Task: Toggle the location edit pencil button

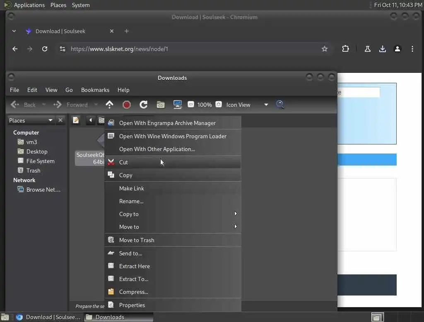Action: point(76,120)
